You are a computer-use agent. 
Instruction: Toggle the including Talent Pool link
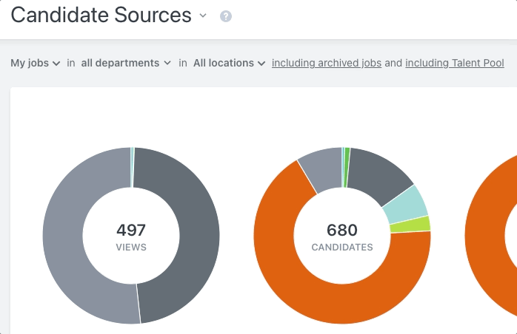click(455, 63)
